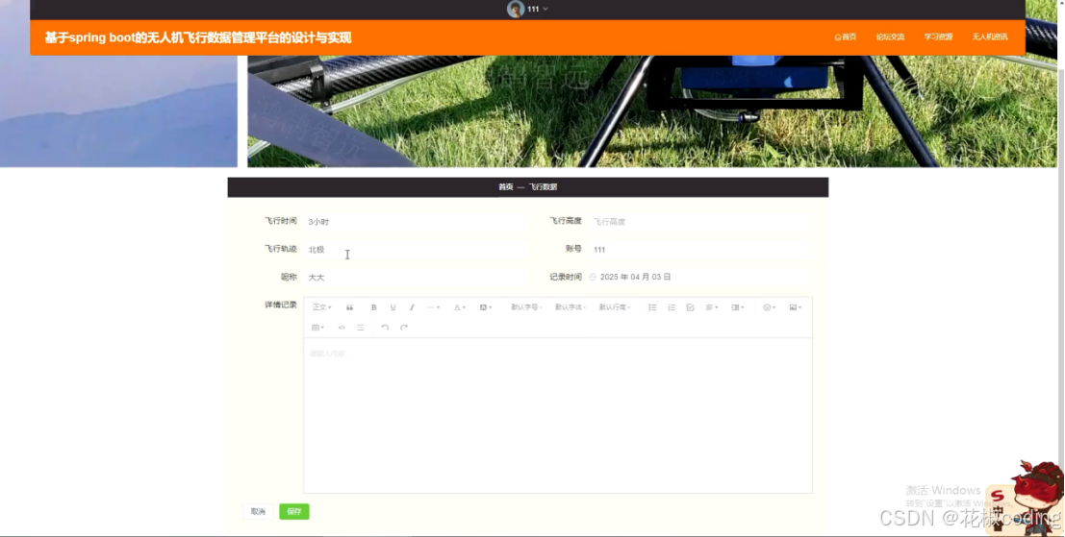1065x537 pixels.
Task: Insert a to-do checklist in the editor
Action: 690,307
